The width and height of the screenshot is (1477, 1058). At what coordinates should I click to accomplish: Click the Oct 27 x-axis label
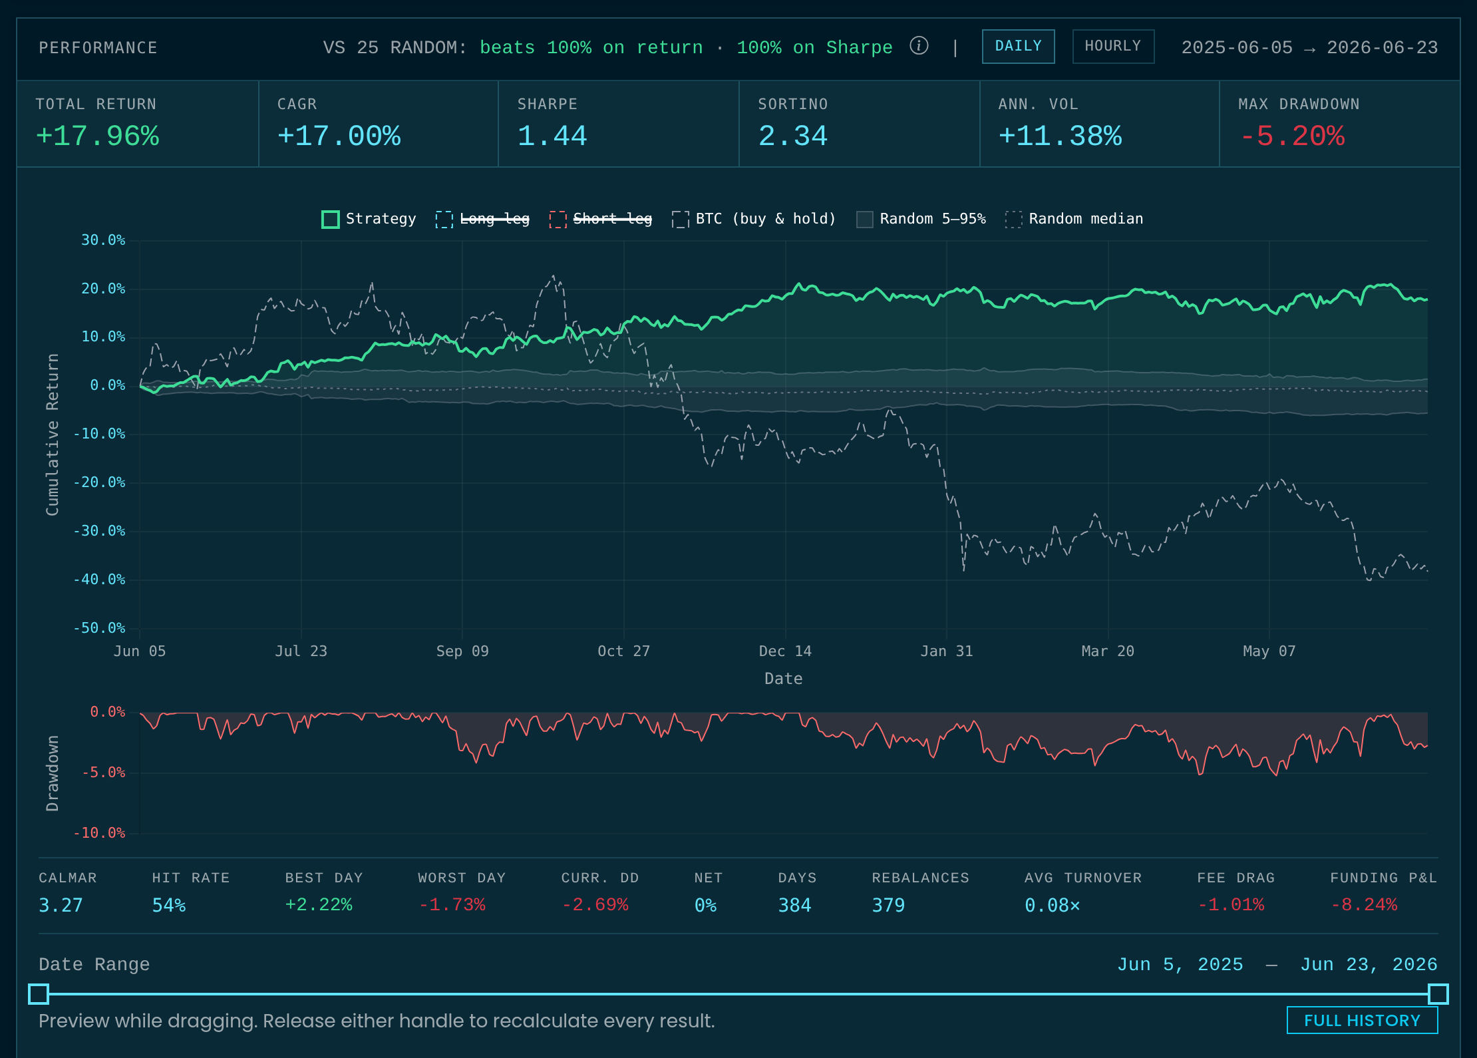[623, 651]
